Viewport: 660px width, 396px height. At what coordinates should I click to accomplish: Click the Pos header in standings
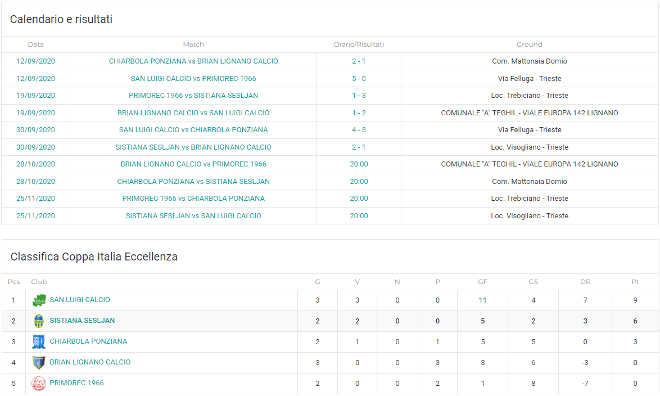tap(14, 282)
